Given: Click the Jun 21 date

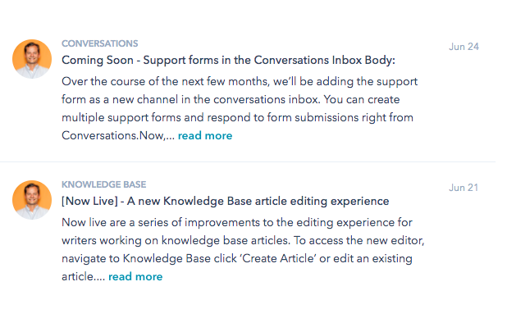Looking at the screenshot, I should 464,188.
